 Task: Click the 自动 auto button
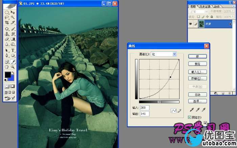[197, 95]
